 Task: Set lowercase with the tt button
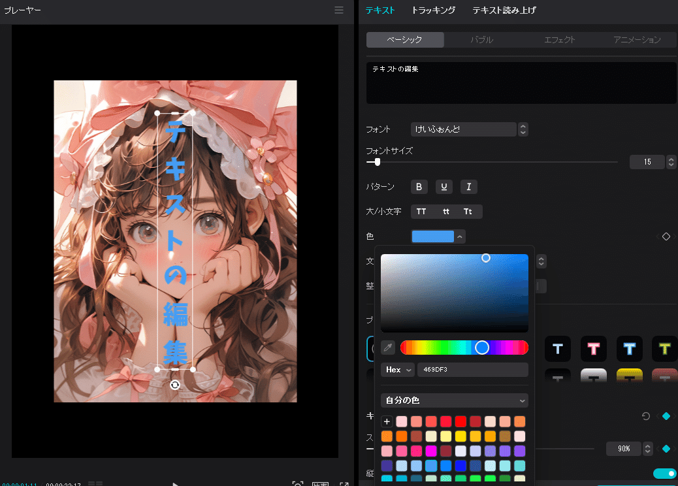pyautogui.click(x=446, y=212)
